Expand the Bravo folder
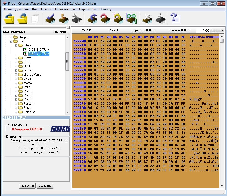 (x=16, y=62)
